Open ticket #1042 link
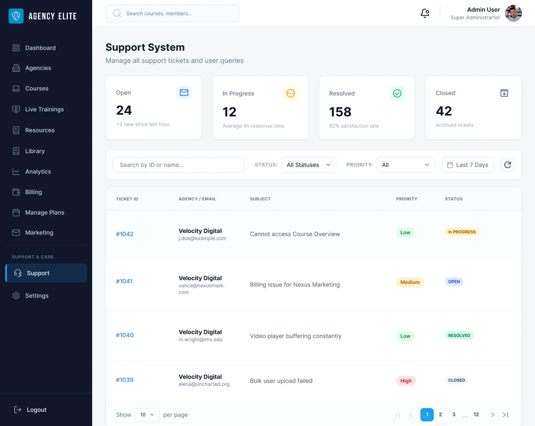The width and height of the screenshot is (535, 426). click(x=125, y=234)
